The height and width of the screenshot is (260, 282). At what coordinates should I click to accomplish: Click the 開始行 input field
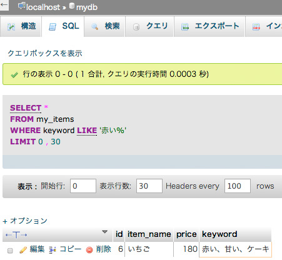click(83, 186)
